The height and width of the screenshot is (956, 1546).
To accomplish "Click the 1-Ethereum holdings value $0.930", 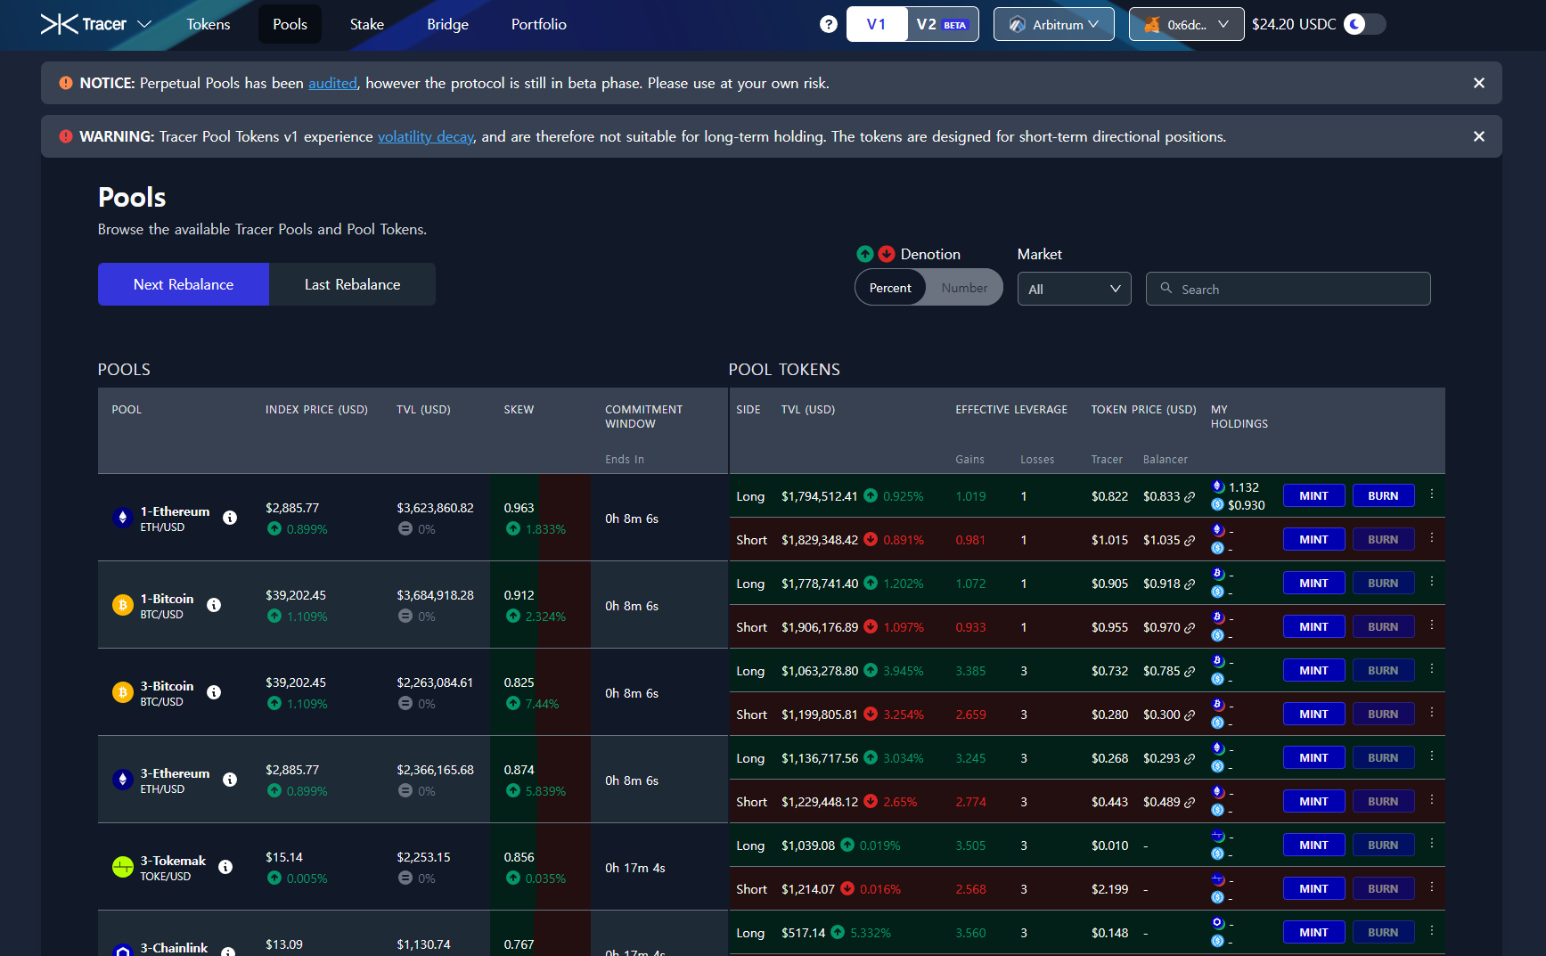I will [x=1246, y=505].
